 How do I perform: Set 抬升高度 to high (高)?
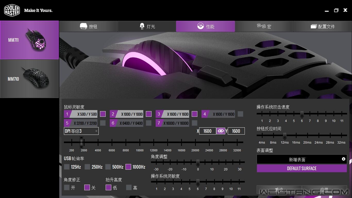[129, 187]
